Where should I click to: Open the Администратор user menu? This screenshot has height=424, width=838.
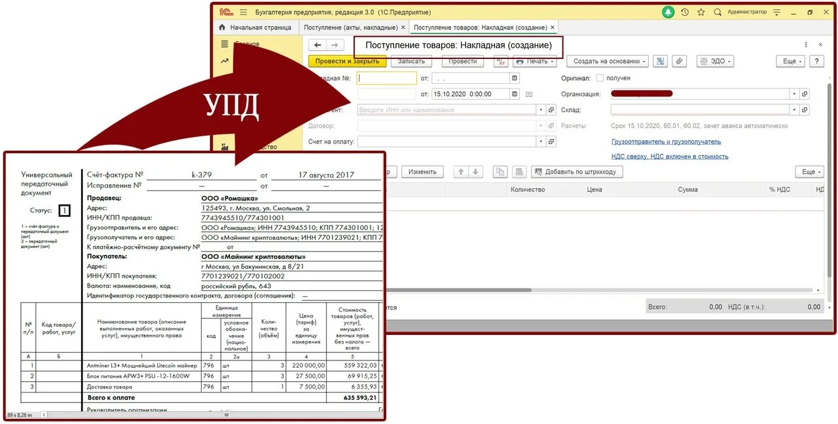[747, 12]
